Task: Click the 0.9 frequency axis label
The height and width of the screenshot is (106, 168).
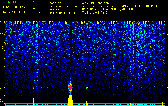Action: [x=2, y=61]
